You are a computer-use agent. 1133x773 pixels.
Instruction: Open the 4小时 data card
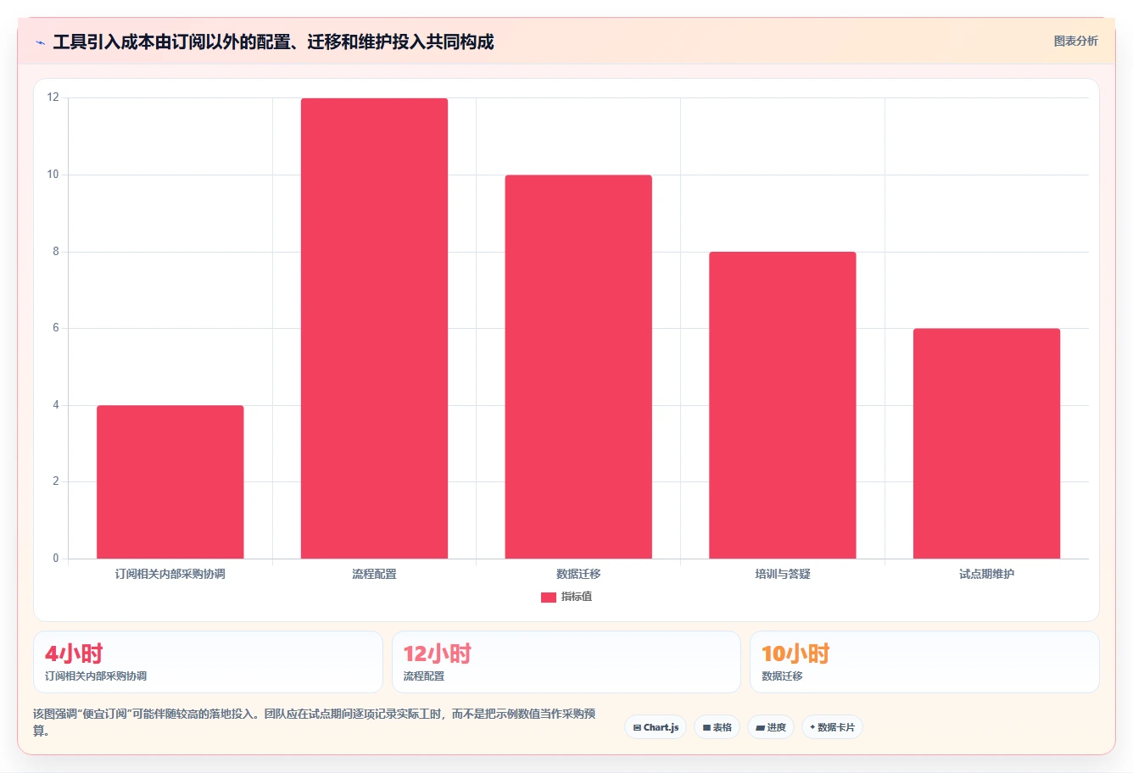point(208,662)
